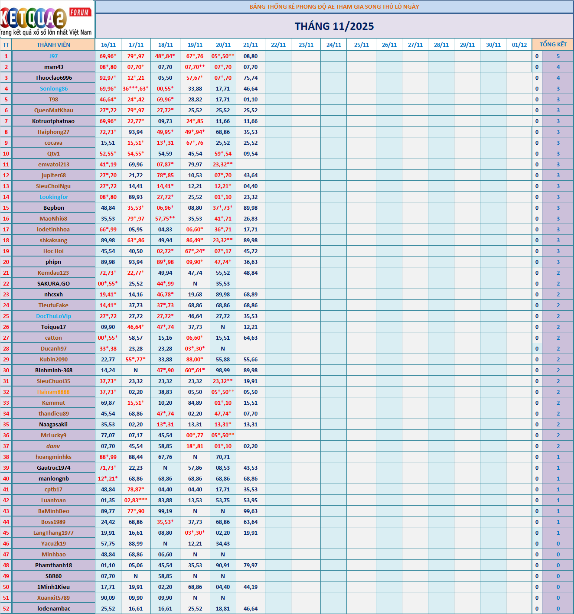This screenshot has height=614, width=574.
Task: Select the 21/11 date column header
Action: click(251, 45)
